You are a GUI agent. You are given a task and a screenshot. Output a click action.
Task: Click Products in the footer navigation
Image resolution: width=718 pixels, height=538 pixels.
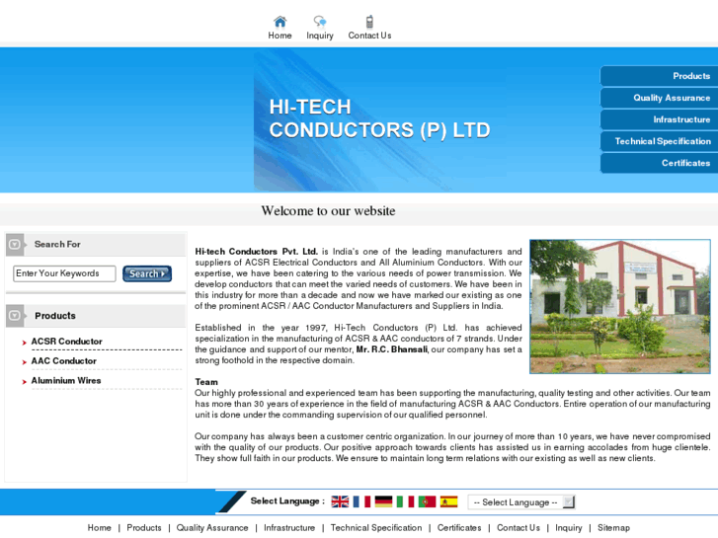point(144,528)
